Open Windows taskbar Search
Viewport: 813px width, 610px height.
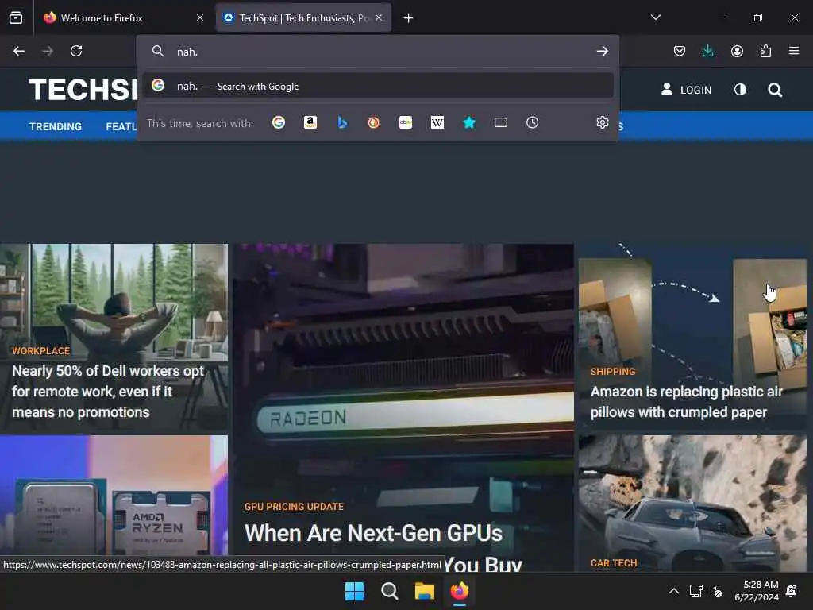point(389,591)
